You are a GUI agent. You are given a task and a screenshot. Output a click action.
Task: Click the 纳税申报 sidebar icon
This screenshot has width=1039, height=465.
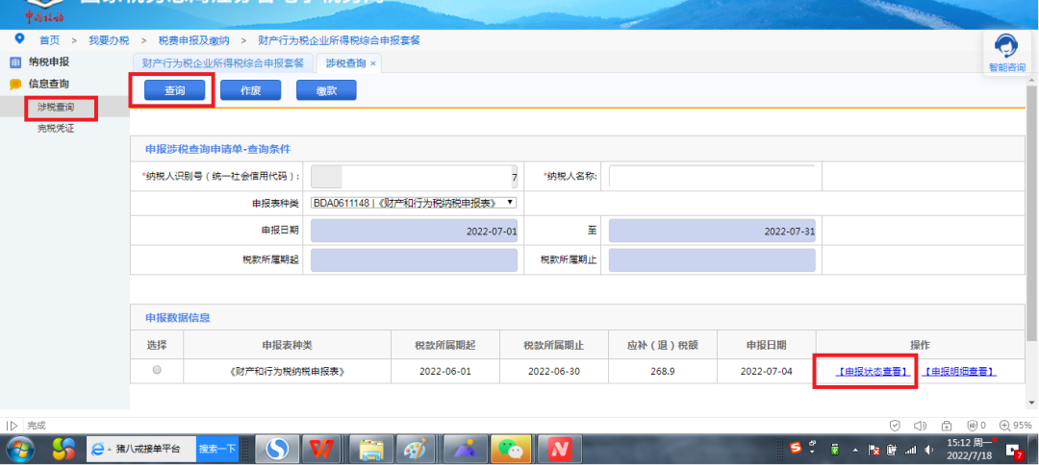coord(14,62)
